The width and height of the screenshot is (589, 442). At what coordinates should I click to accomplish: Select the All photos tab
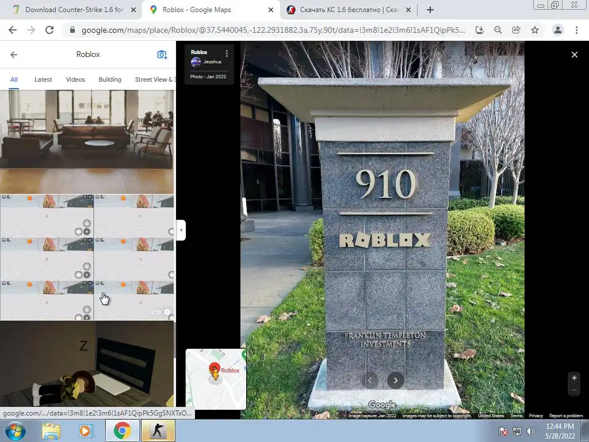click(x=14, y=79)
